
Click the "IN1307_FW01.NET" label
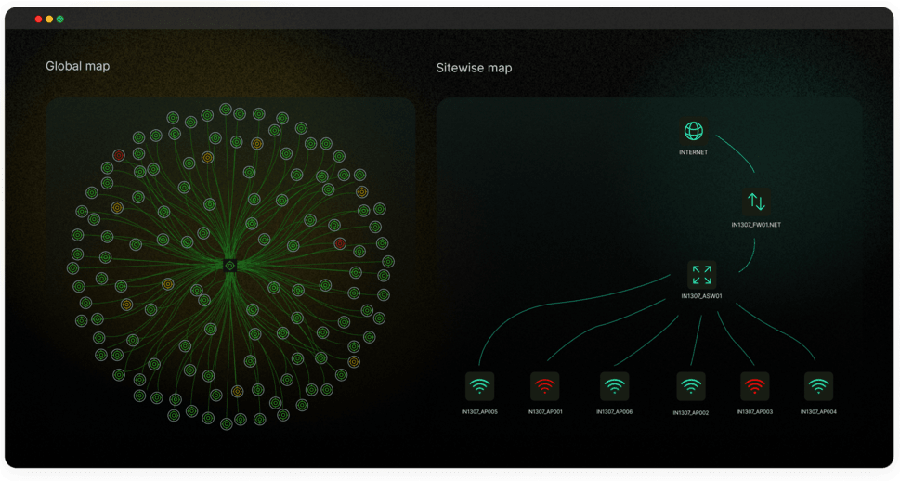(x=756, y=225)
